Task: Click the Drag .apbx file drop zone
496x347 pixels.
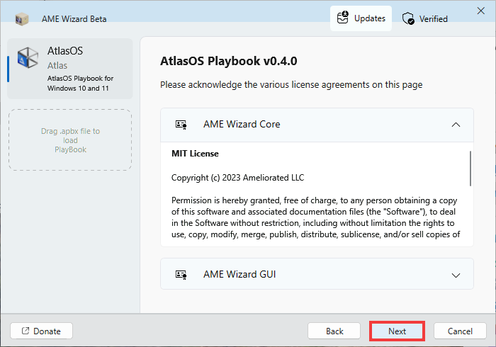Action: (x=70, y=140)
